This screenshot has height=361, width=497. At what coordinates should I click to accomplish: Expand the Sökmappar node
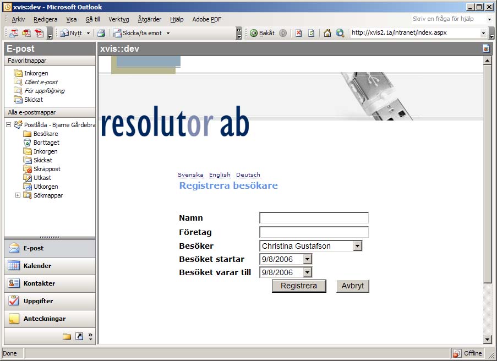point(18,195)
